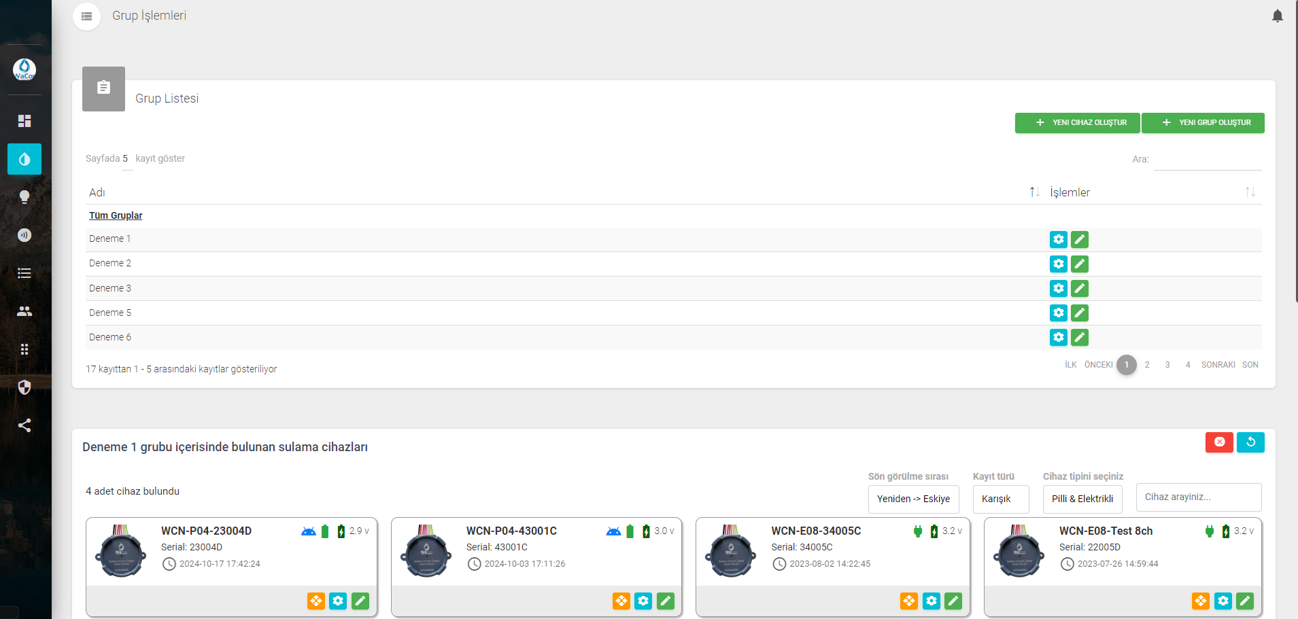
Task: Click orange move icon on WCN-P04-23004D card
Action: coord(315,601)
